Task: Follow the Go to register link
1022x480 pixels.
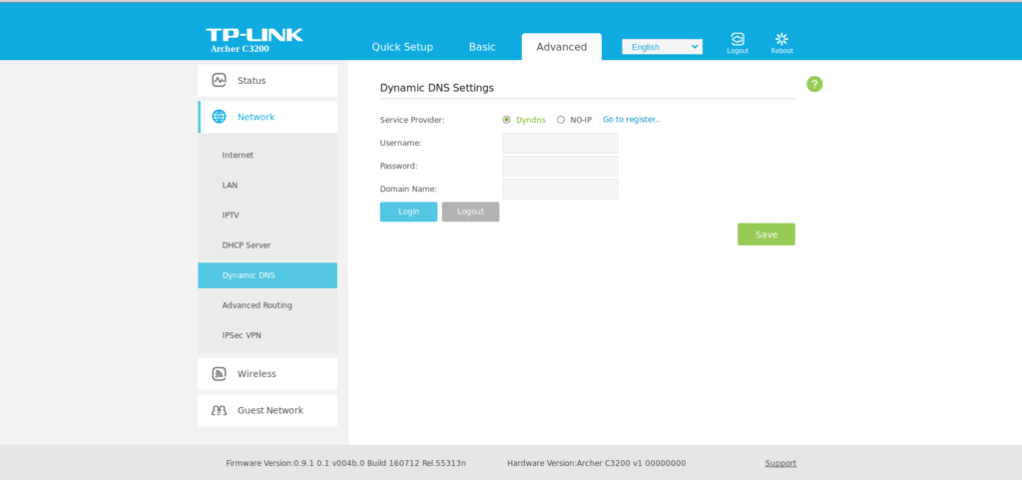Action: click(631, 120)
